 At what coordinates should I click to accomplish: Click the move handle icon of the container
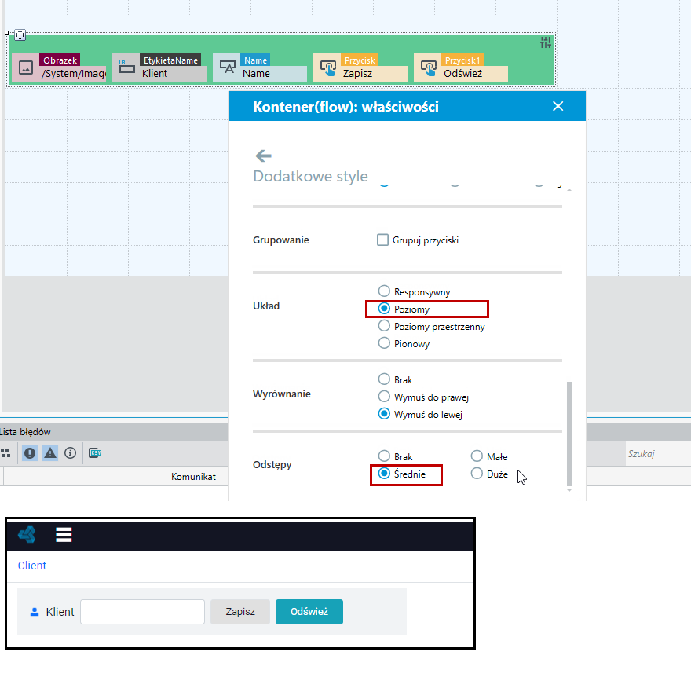20,35
